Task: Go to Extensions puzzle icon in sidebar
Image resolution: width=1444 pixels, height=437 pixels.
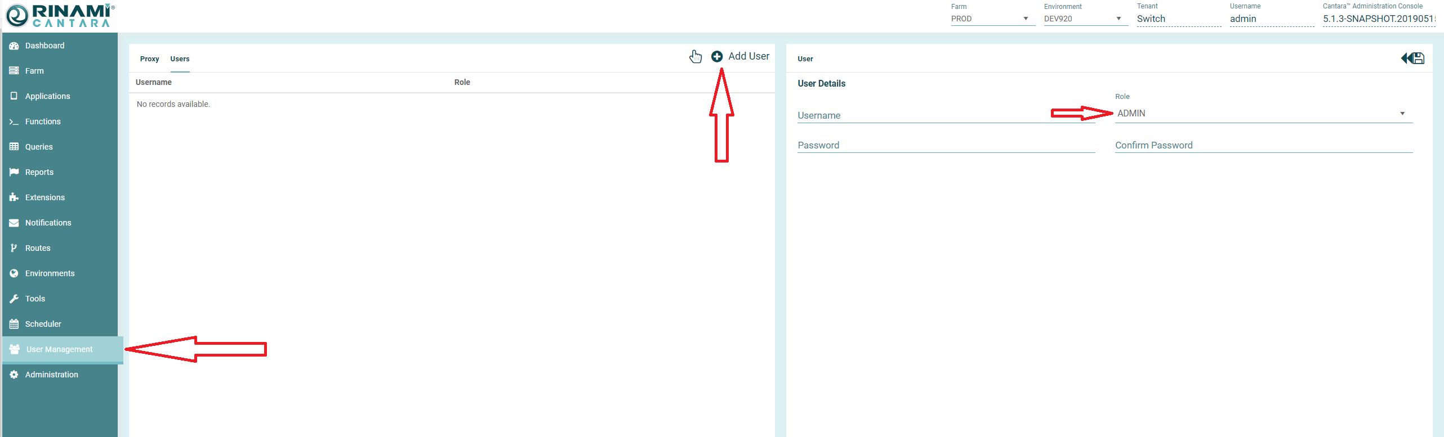Action: point(44,197)
